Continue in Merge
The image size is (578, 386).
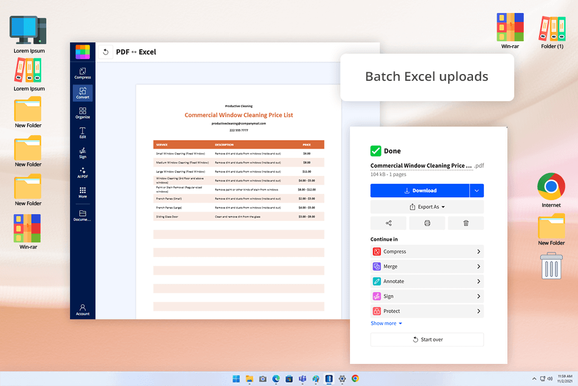click(x=427, y=266)
